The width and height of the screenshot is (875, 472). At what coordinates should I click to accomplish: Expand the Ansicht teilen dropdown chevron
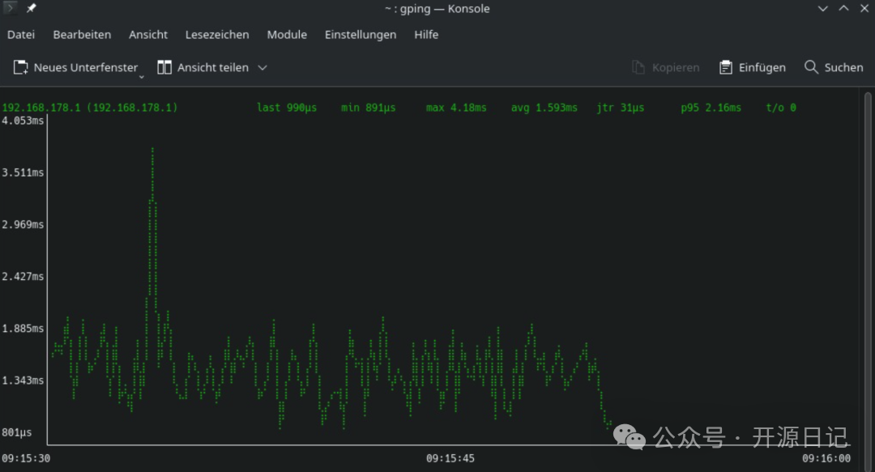[x=262, y=67]
